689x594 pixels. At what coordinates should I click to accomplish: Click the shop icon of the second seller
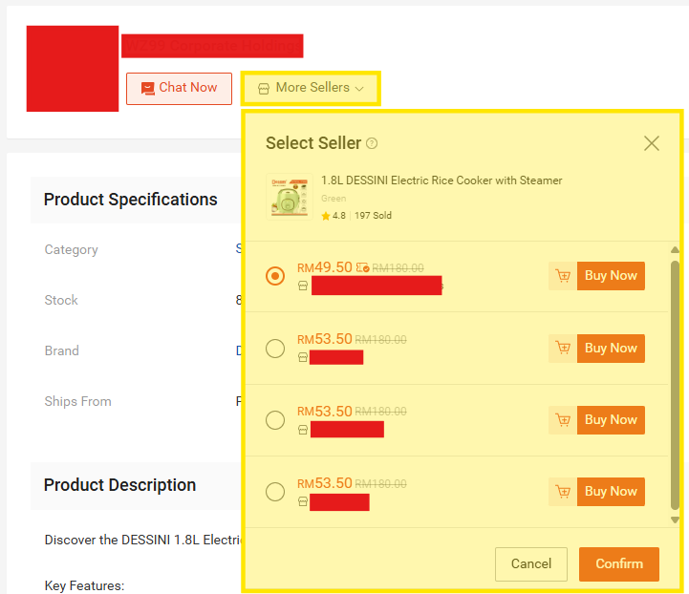[x=303, y=358]
